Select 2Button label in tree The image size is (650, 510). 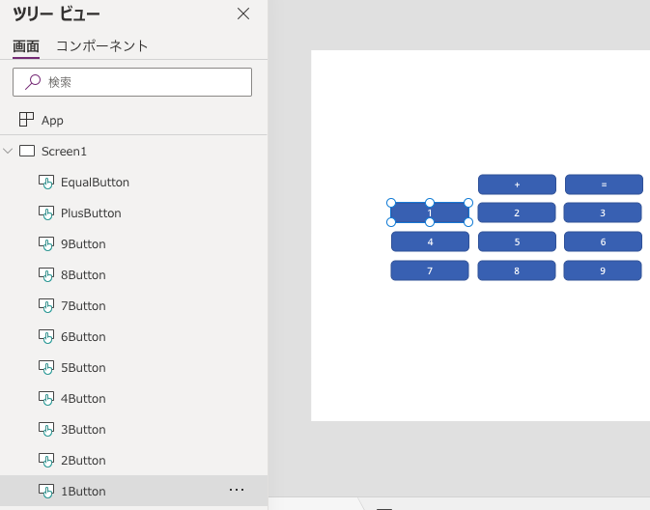click(83, 460)
